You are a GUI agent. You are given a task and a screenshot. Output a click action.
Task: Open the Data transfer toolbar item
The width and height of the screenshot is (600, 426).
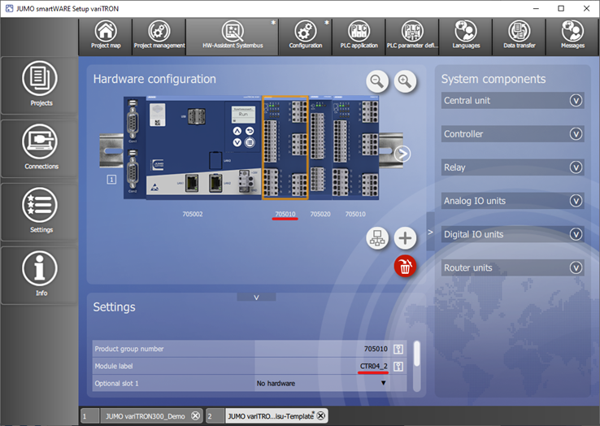[x=519, y=37]
